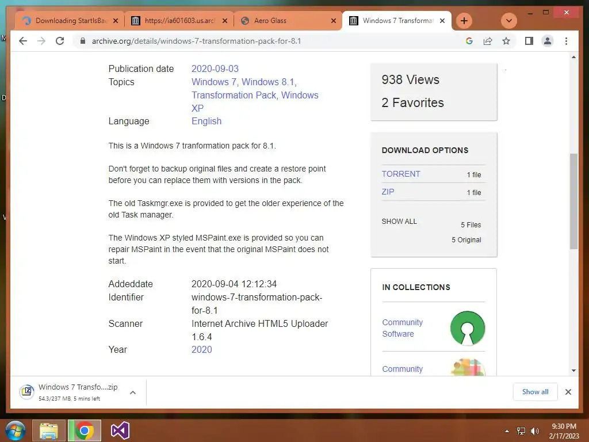Open Chrome's three-dot menu

[x=566, y=41]
